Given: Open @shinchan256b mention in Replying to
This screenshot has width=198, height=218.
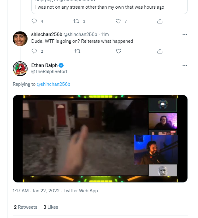Looking at the screenshot, I should (x=53, y=84).
